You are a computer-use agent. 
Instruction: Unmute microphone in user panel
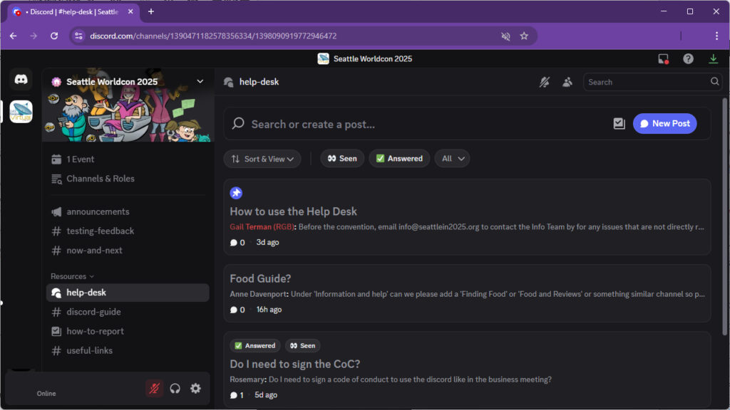(x=154, y=389)
